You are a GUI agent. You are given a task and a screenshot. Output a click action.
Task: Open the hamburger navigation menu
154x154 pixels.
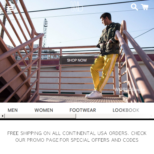(10, 8)
